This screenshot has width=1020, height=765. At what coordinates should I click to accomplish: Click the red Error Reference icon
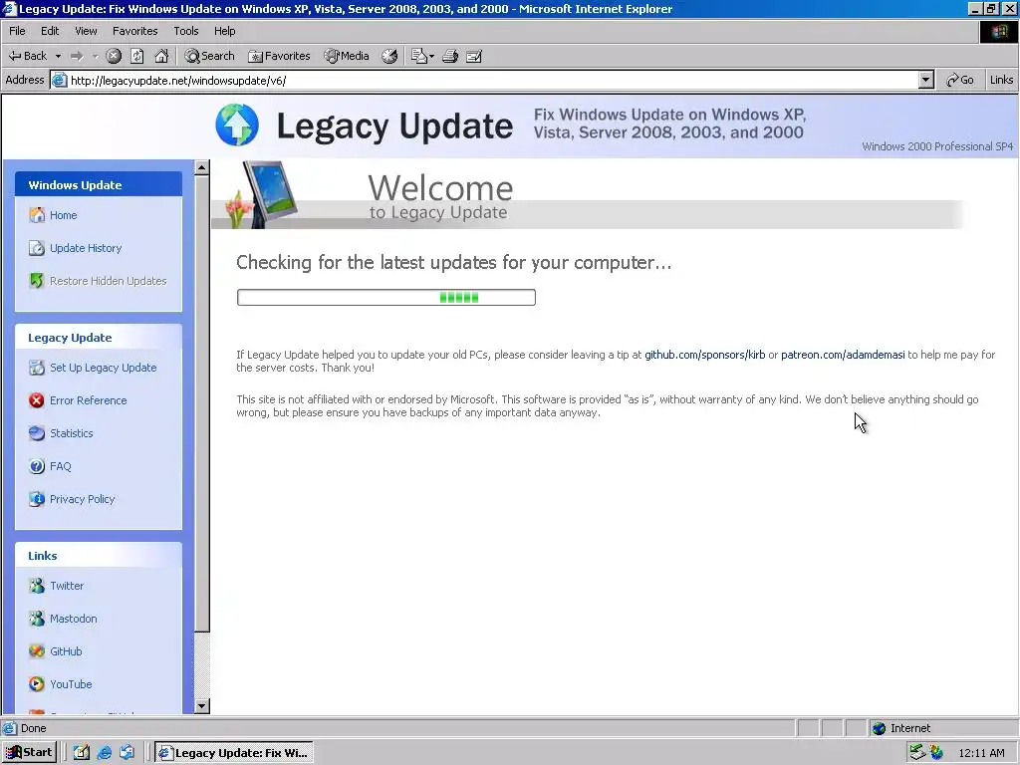pyautogui.click(x=37, y=400)
